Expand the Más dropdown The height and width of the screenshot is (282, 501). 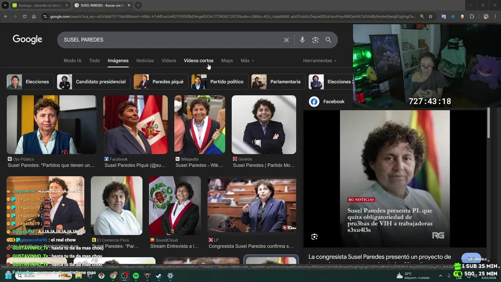click(x=247, y=61)
